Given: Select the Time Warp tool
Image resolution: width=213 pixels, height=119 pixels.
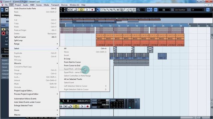Looking at the screenshot, I should pyautogui.click(x=121, y=10).
